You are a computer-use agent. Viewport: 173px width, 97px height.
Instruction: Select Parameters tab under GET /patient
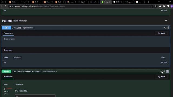8,33
